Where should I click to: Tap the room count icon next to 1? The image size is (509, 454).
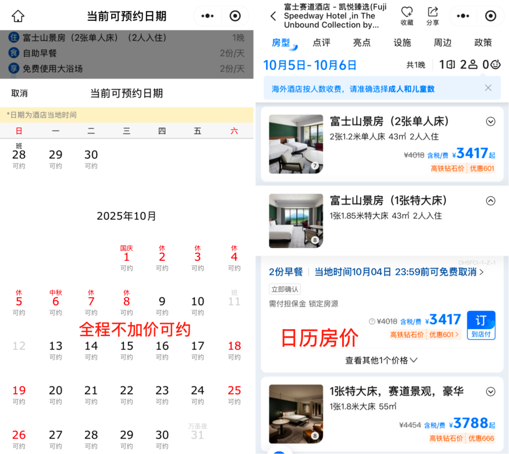coord(451,65)
